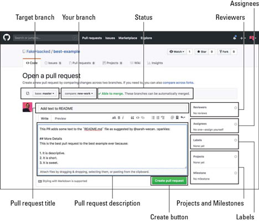Click the FakeHaacked owner link
Image resolution: width=259 pixels, height=221 pixels.
click(38, 51)
